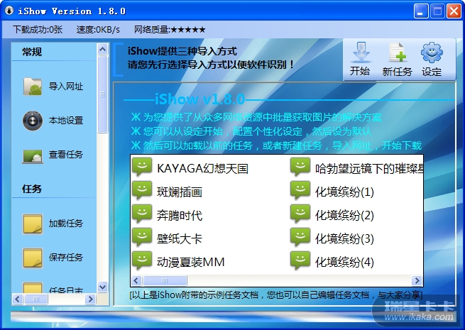Open the 化境缤纷(1) sample task
The width and height of the screenshot is (465, 330).
click(x=344, y=192)
